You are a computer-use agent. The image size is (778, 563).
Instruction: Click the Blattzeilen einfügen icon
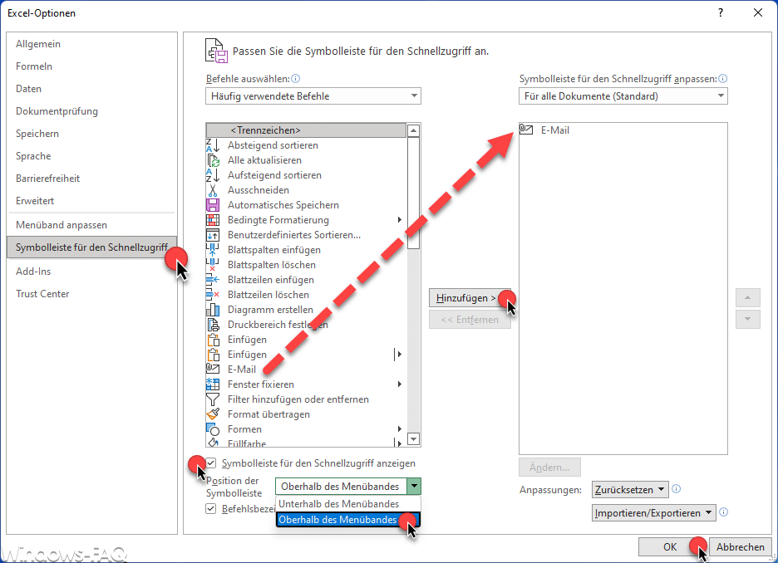pyautogui.click(x=212, y=280)
